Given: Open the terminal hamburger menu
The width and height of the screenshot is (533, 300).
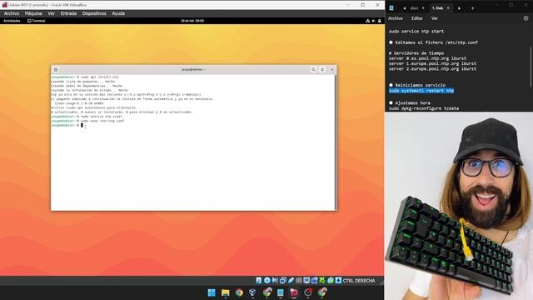Looking at the screenshot, I should (x=322, y=69).
